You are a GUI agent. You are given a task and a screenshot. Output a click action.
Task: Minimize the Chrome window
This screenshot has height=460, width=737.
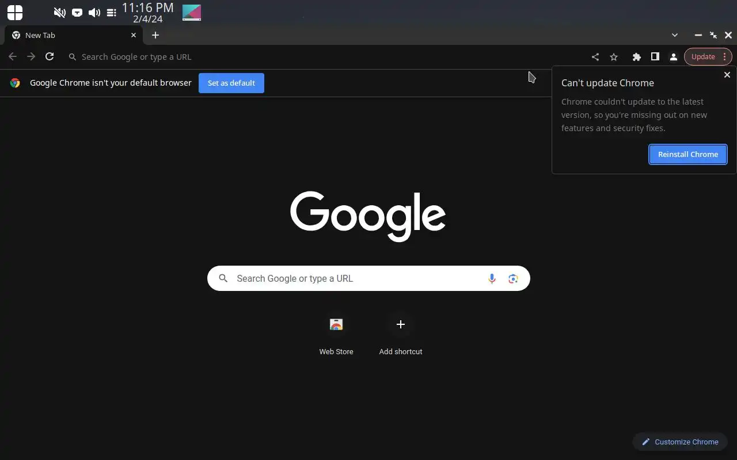pyautogui.click(x=698, y=35)
